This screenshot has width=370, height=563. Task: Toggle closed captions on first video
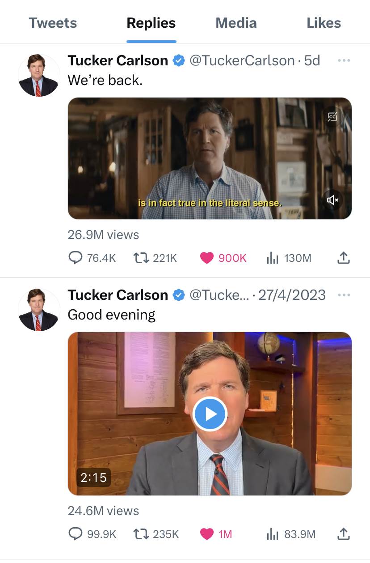(x=332, y=117)
